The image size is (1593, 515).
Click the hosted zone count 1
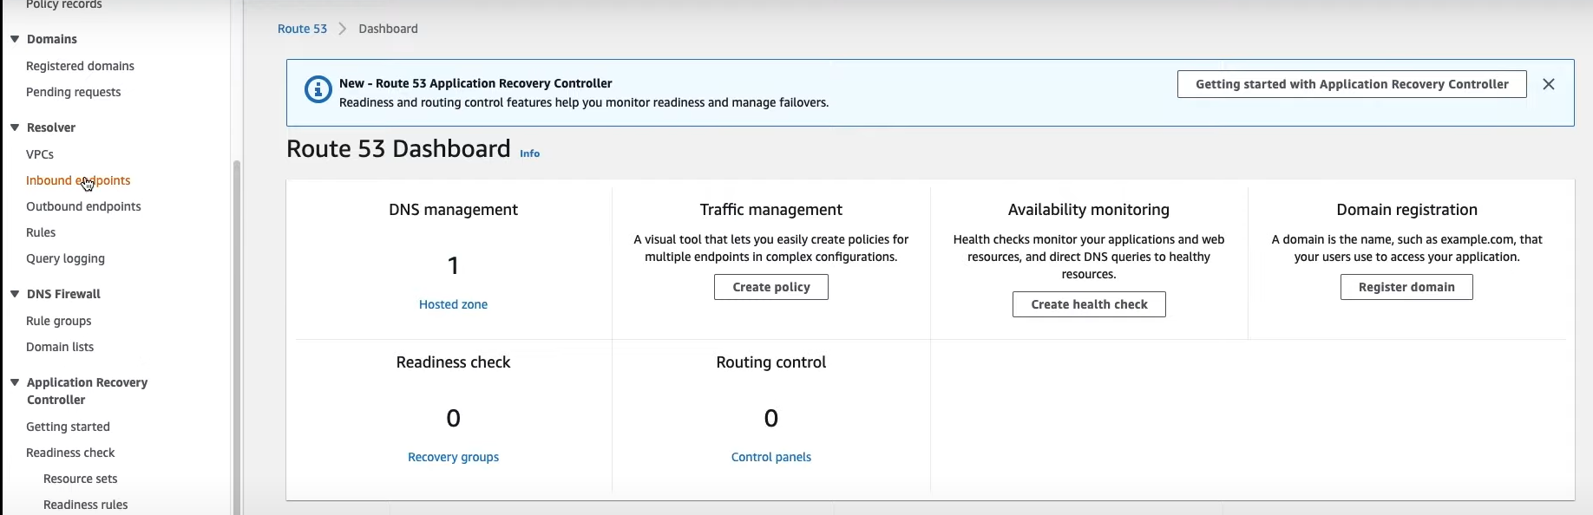point(453,265)
